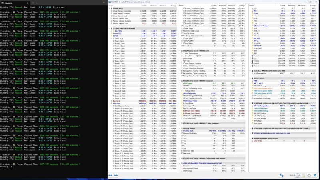Start logging with the sheet icon
This screenshot has width=320, height=180.
304,175
